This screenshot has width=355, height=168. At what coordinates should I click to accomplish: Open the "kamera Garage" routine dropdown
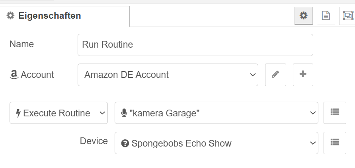coord(216,113)
